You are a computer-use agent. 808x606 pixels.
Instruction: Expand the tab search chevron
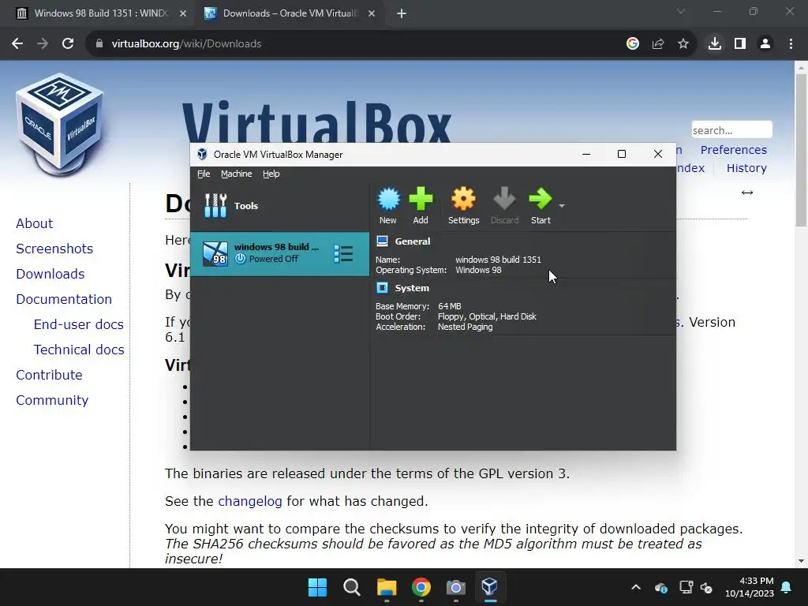(681, 11)
